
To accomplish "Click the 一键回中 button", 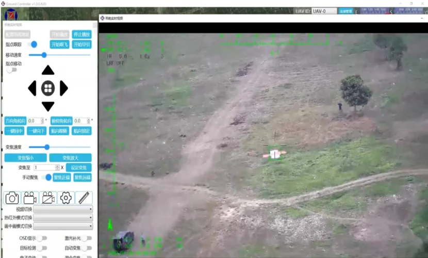I will click(14, 131).
